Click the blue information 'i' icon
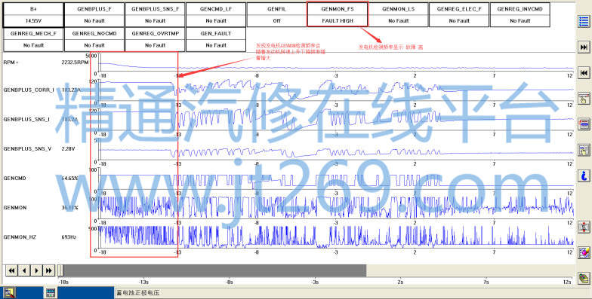 (x=584, y=175)
